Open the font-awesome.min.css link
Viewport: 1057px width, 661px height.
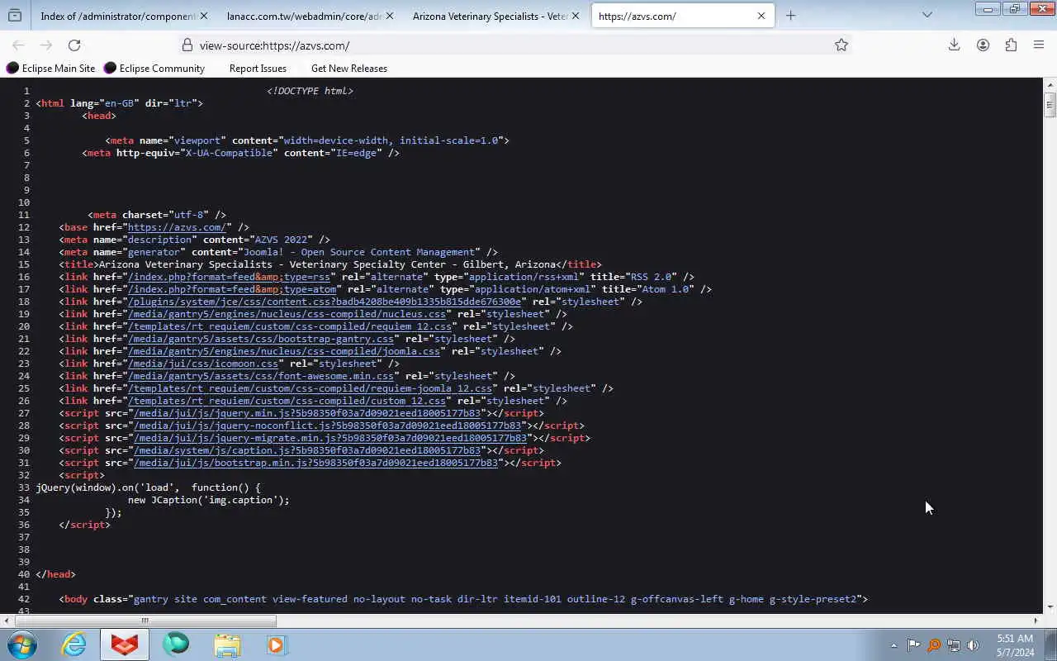(261, 376)
